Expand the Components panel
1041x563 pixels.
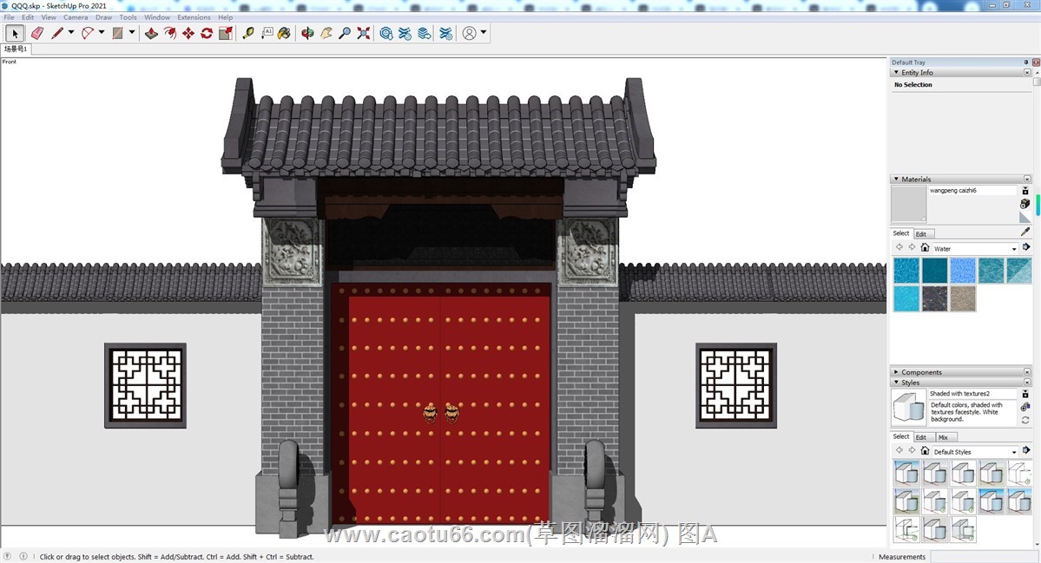896,372
